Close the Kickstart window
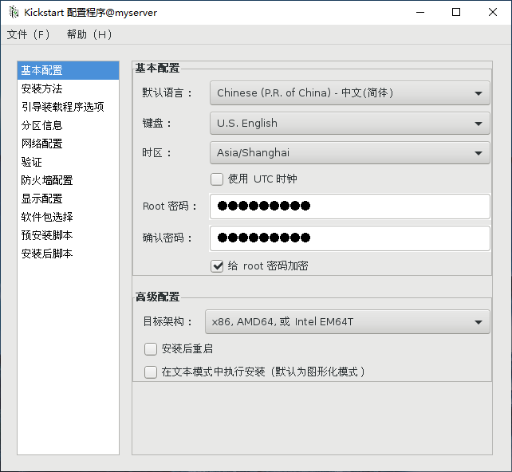Image resolution: width=512 pixels, height=472 pixels. tap(493, 13)
